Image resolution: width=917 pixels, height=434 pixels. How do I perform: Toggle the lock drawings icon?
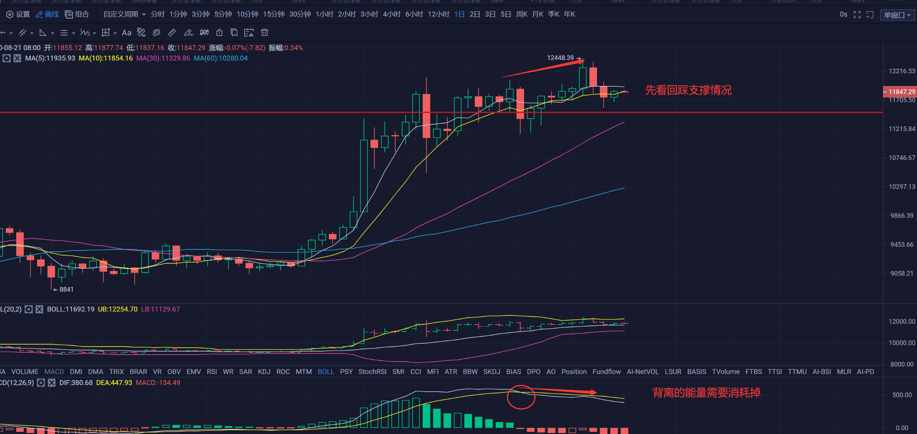click(219, 33)
